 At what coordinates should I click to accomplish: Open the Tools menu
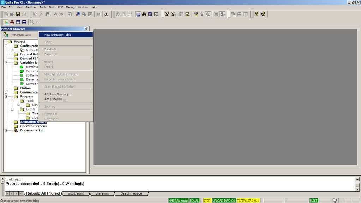point(43,7)
